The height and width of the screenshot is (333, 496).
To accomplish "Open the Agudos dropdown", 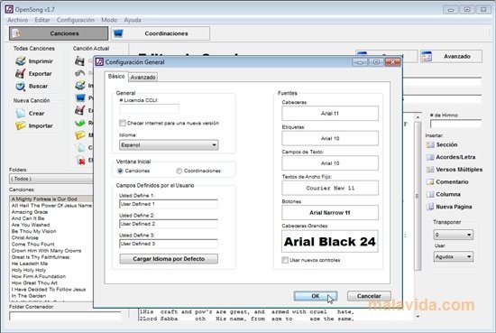I will coord(454,256).
